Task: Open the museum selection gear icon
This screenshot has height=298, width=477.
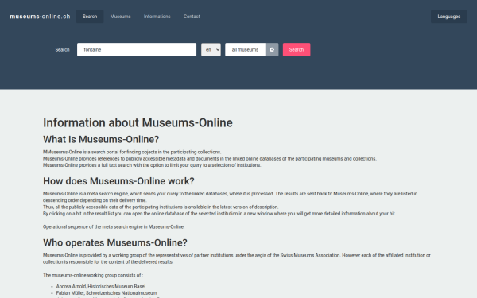Action: click(x=272, y=49)
